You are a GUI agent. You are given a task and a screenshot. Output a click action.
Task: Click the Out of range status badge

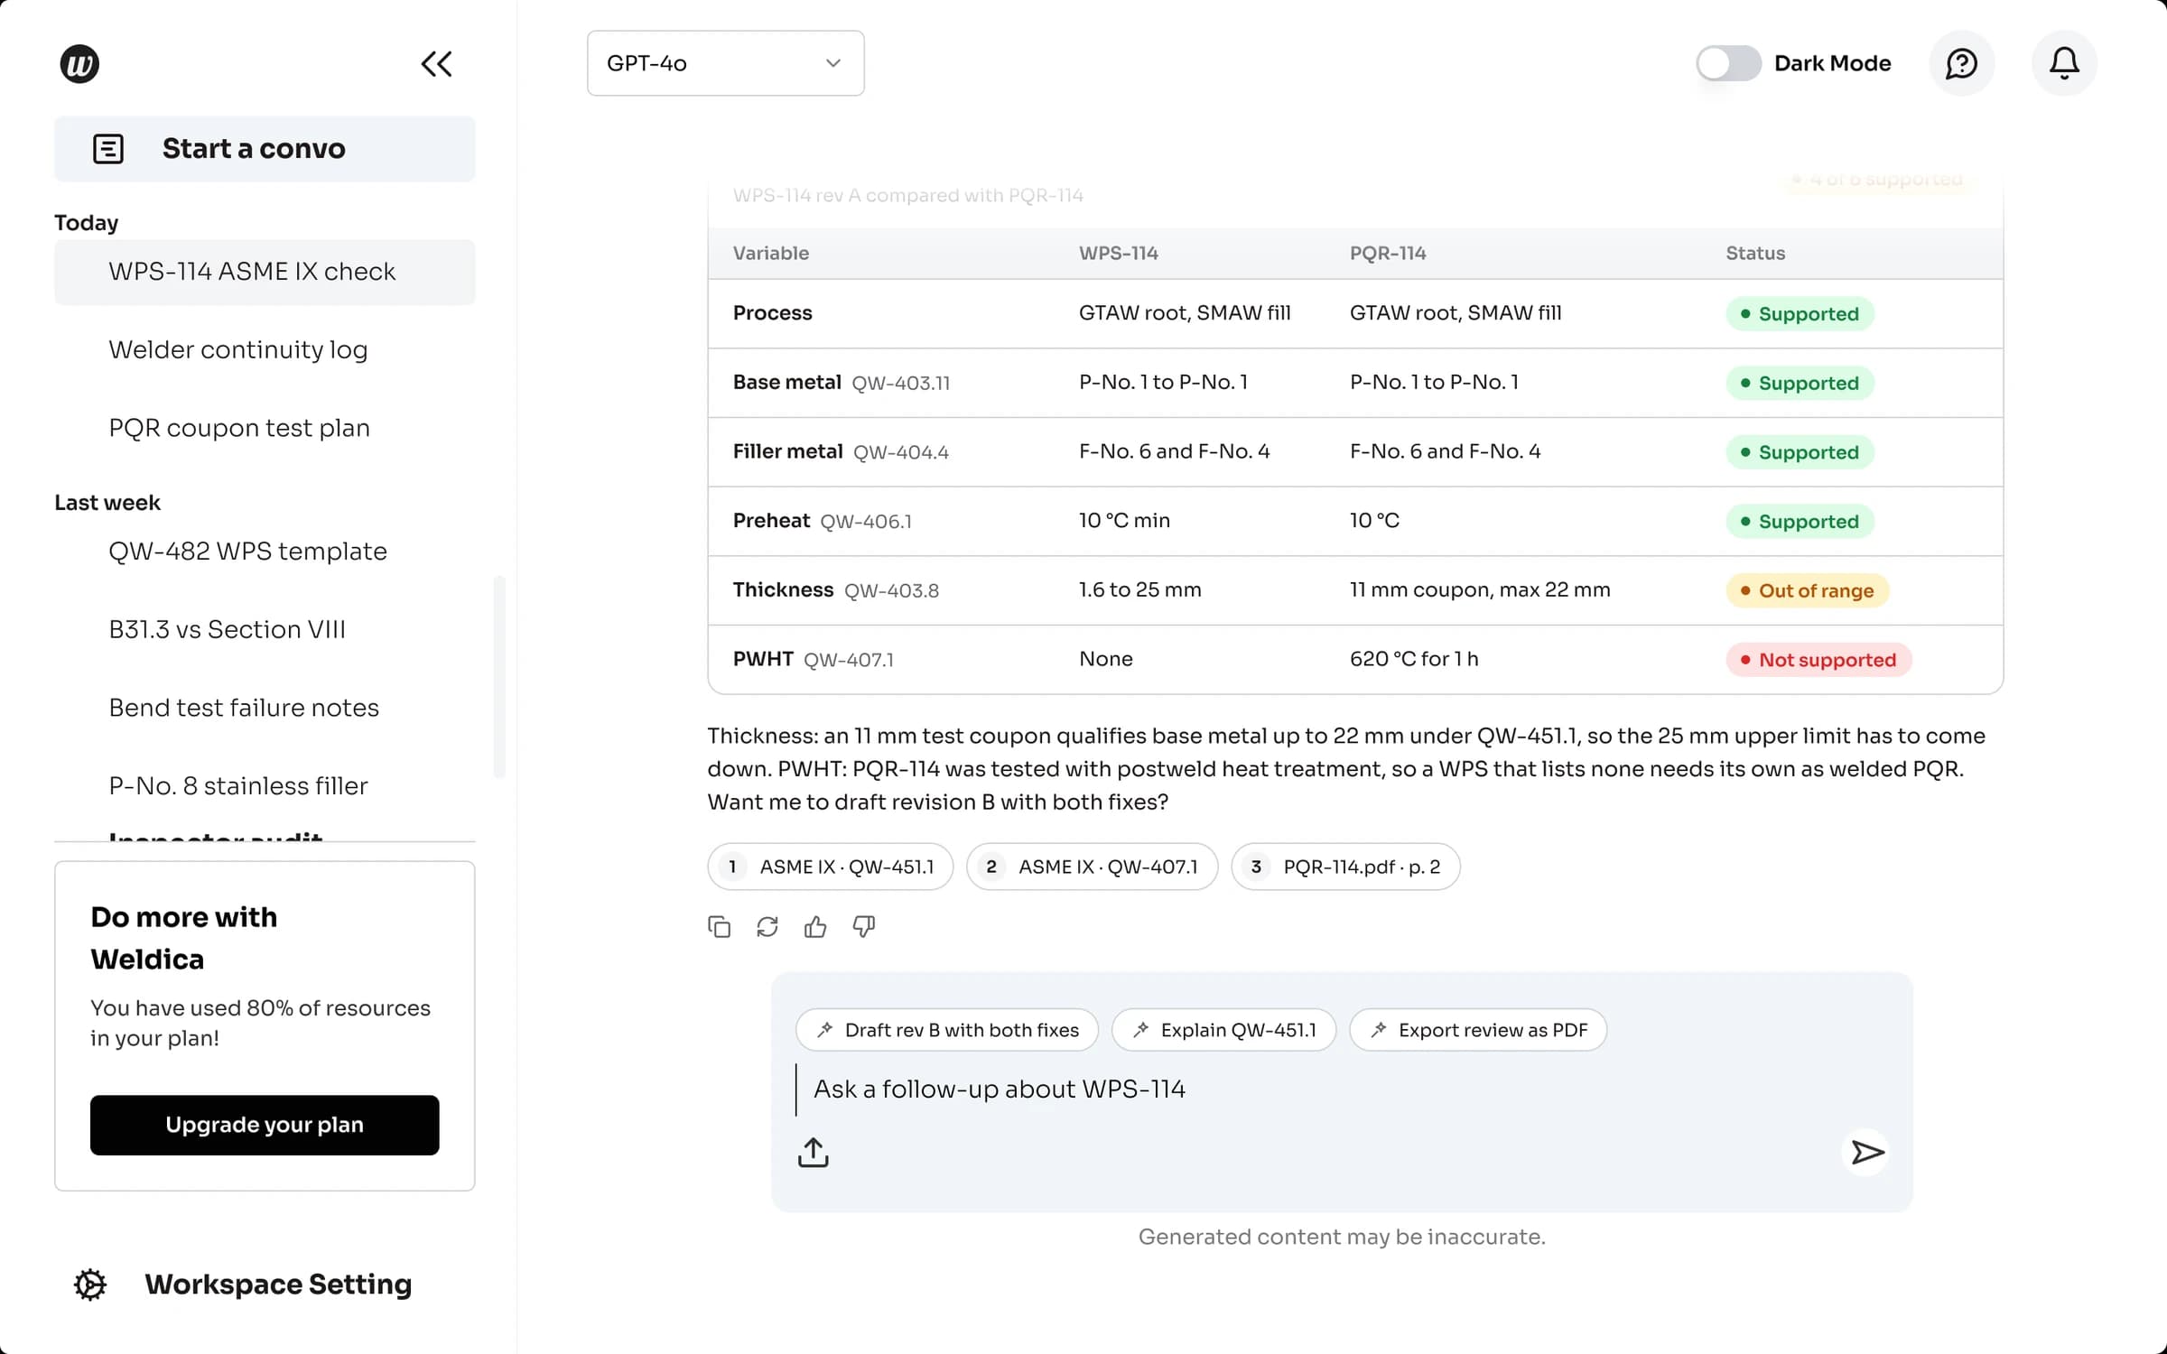(1807, 590)
